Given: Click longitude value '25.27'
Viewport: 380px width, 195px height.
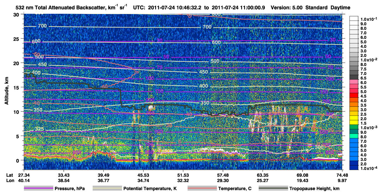Looking at the screenshot, I should [262, 181].
